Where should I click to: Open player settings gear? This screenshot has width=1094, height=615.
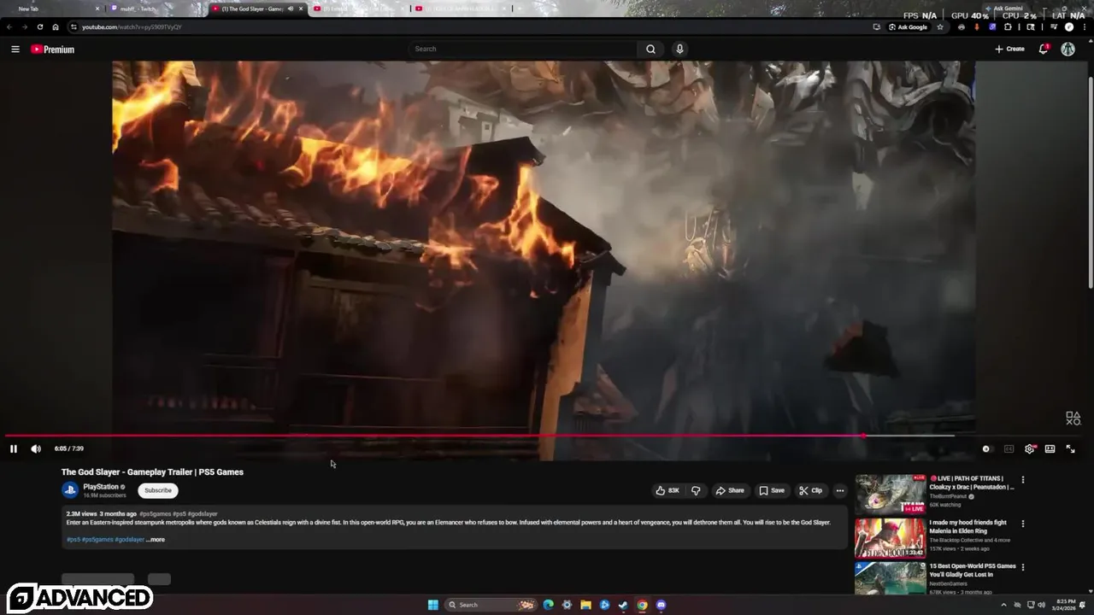[x=1030, y=448]
